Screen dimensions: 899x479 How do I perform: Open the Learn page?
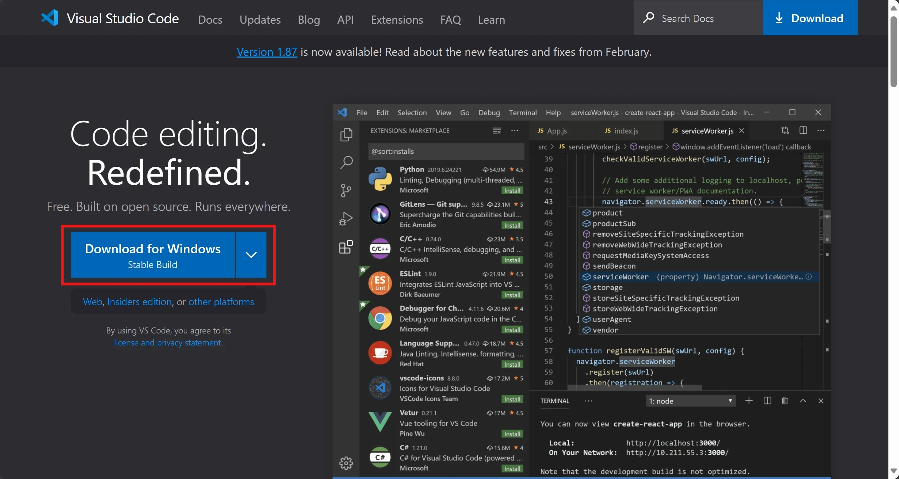(x=491, y=19)
